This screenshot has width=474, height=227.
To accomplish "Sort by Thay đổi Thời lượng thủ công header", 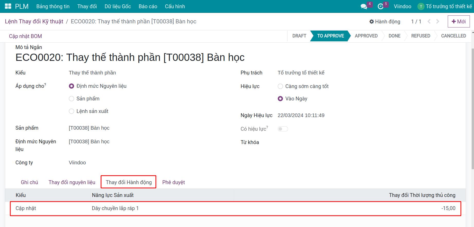I will point(422,195).
